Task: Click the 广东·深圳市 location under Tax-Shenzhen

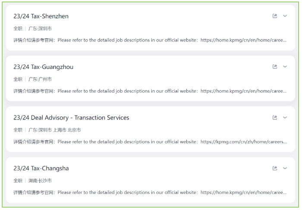Action: pyautogui.click(x=40, y=29)
